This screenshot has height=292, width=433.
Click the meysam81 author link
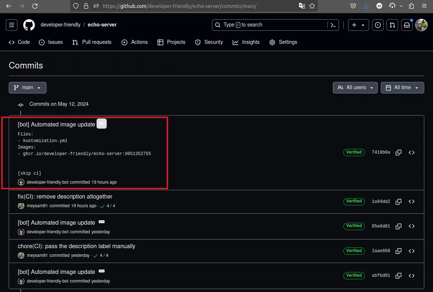tap(37, 206)
